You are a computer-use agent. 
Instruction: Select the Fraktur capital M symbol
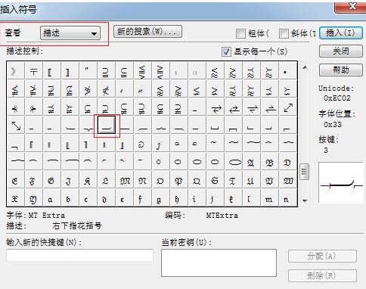click(125, 180)
